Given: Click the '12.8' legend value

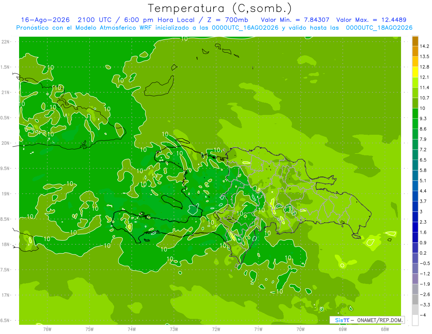Looking at the screenshot, I should [x=425, y=67].
